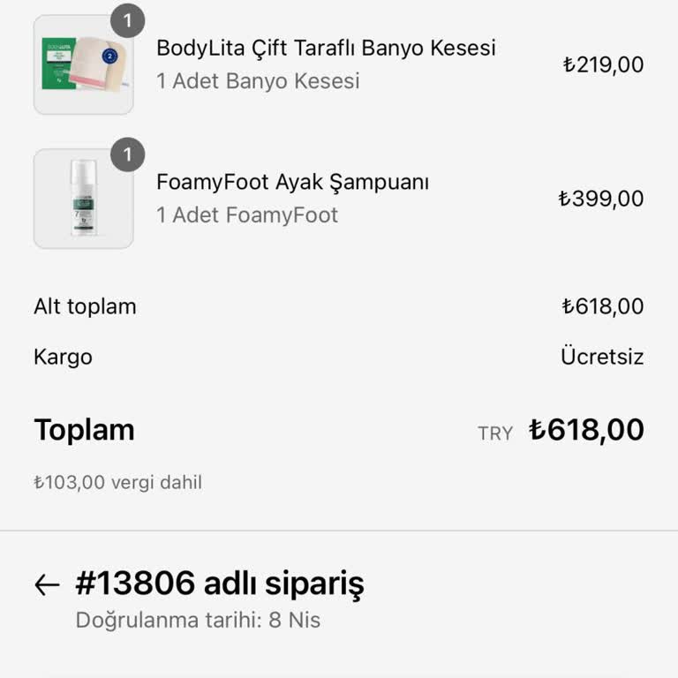Click the "₺103,00 vergi dahil" tax note
The height and width of the screenshot is (678, 678).
pos(117,483)
